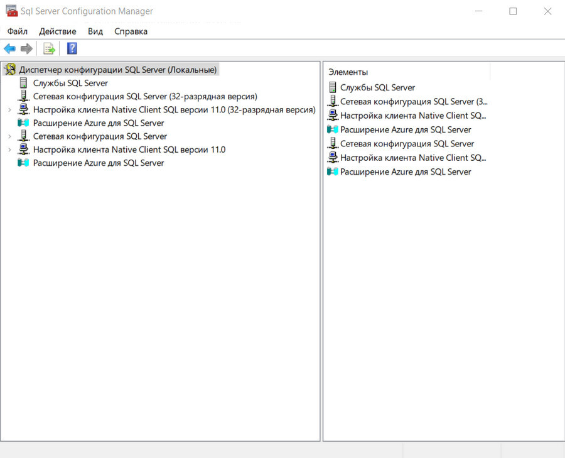Expand tree node Настройка клиента Native Client SQL версии 11.0
Image resolution: width=565 pixels, height=458 pixels.
[9, 150]
